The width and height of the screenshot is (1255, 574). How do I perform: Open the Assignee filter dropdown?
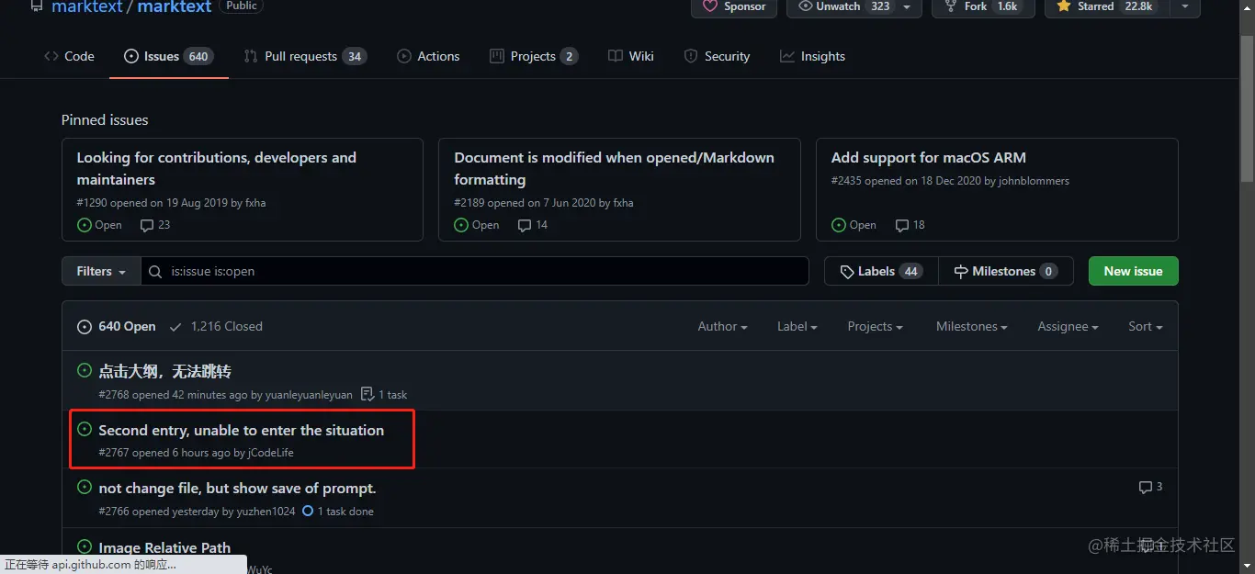click(x=1068, y=326)
